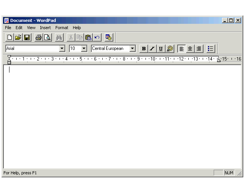Click the right indent marker on ruler
This screenshot has width=244, height=183.
tap(219, 60)
